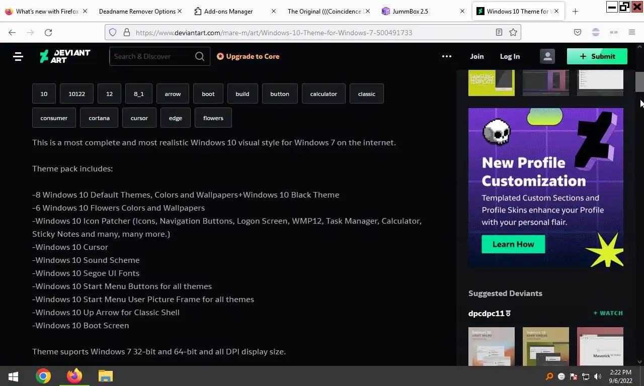Select the "10122" tag

[x=76, y=94]
